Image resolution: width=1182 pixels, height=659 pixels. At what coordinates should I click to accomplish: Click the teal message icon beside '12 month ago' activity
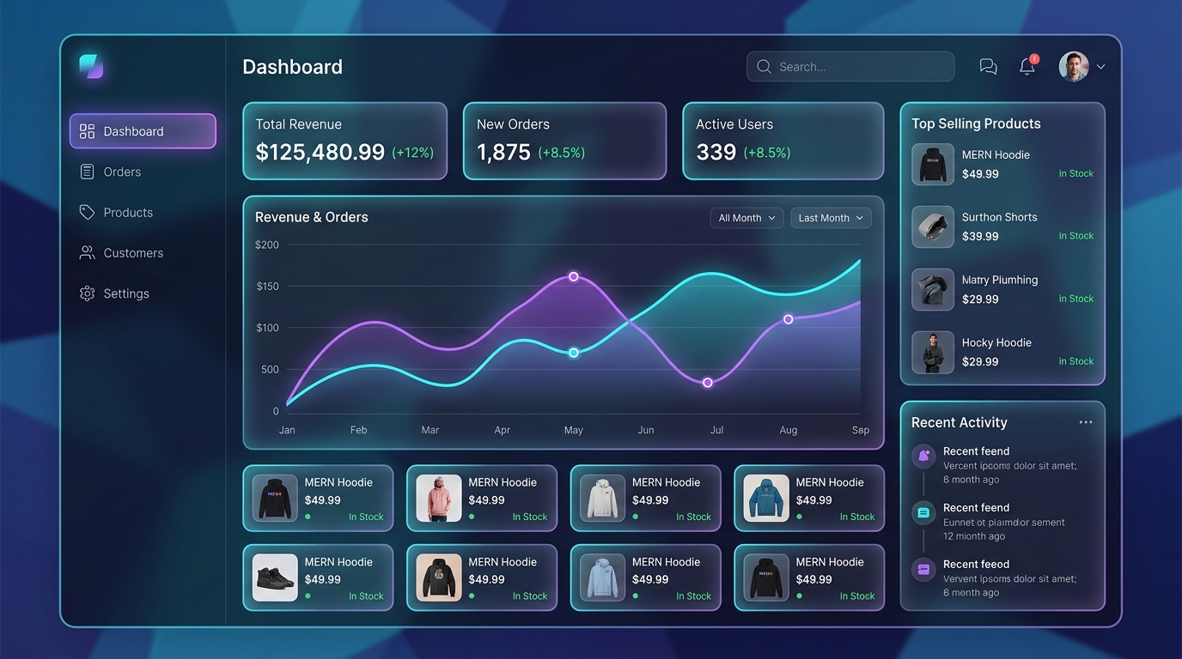click(x=923, y=513)
